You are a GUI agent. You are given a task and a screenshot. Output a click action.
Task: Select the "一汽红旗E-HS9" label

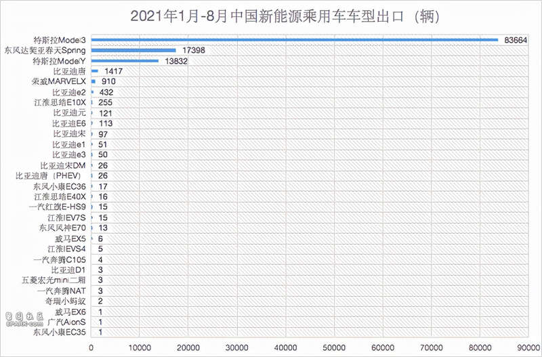[58, 207]
